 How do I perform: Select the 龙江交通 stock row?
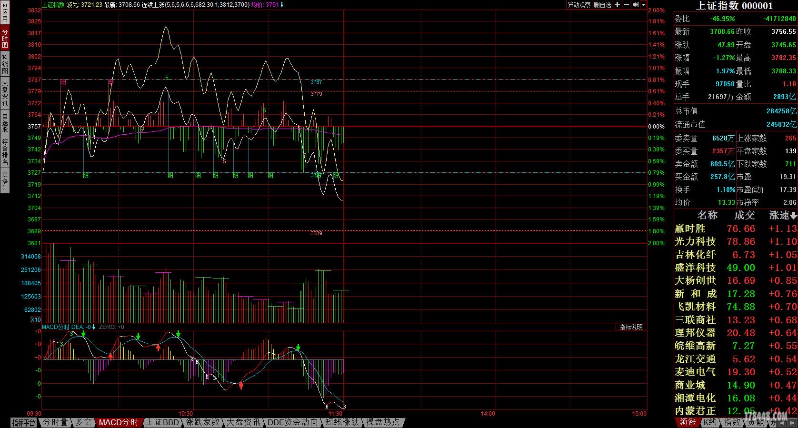[x=736, y=359]
